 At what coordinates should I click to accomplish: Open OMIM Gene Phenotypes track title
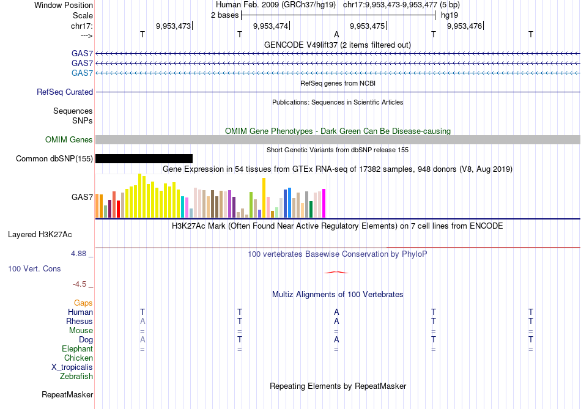(x=338, y=131)
